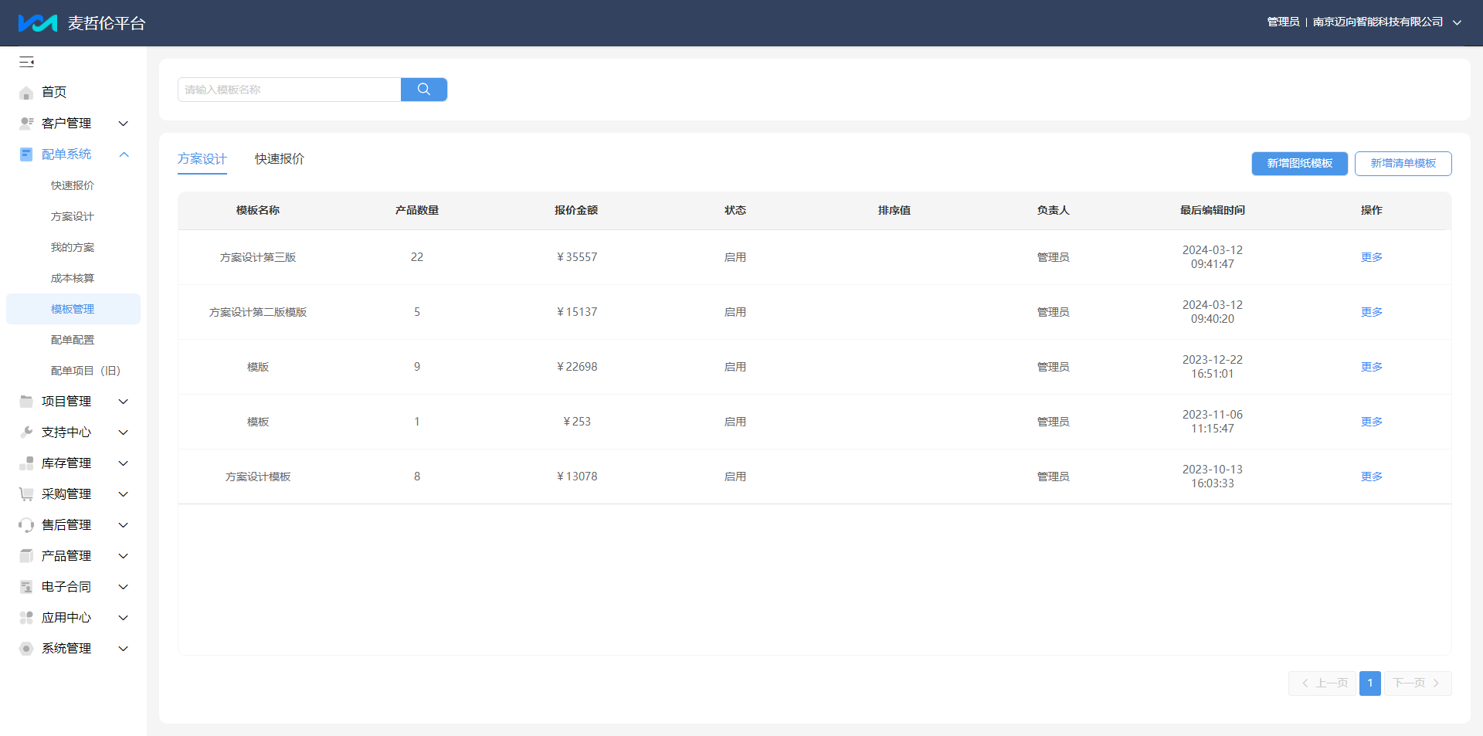The width and height of the screenshot is (1483, 736).
Task: Click 更多 for the 模版 row
Action: click(x=1372, y=367)
